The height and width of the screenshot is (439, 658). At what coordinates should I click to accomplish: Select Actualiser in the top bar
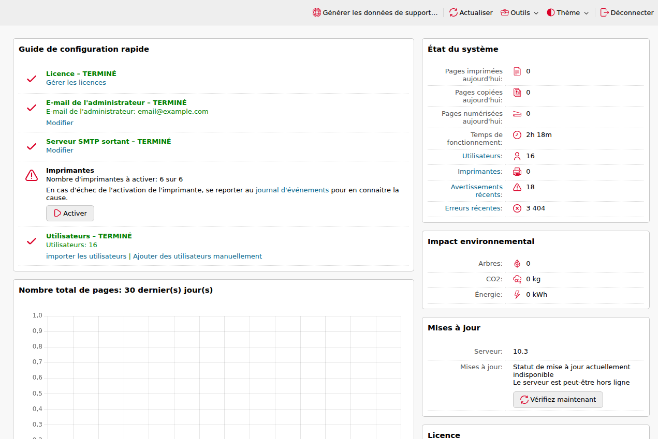click(x=471, y=12)
